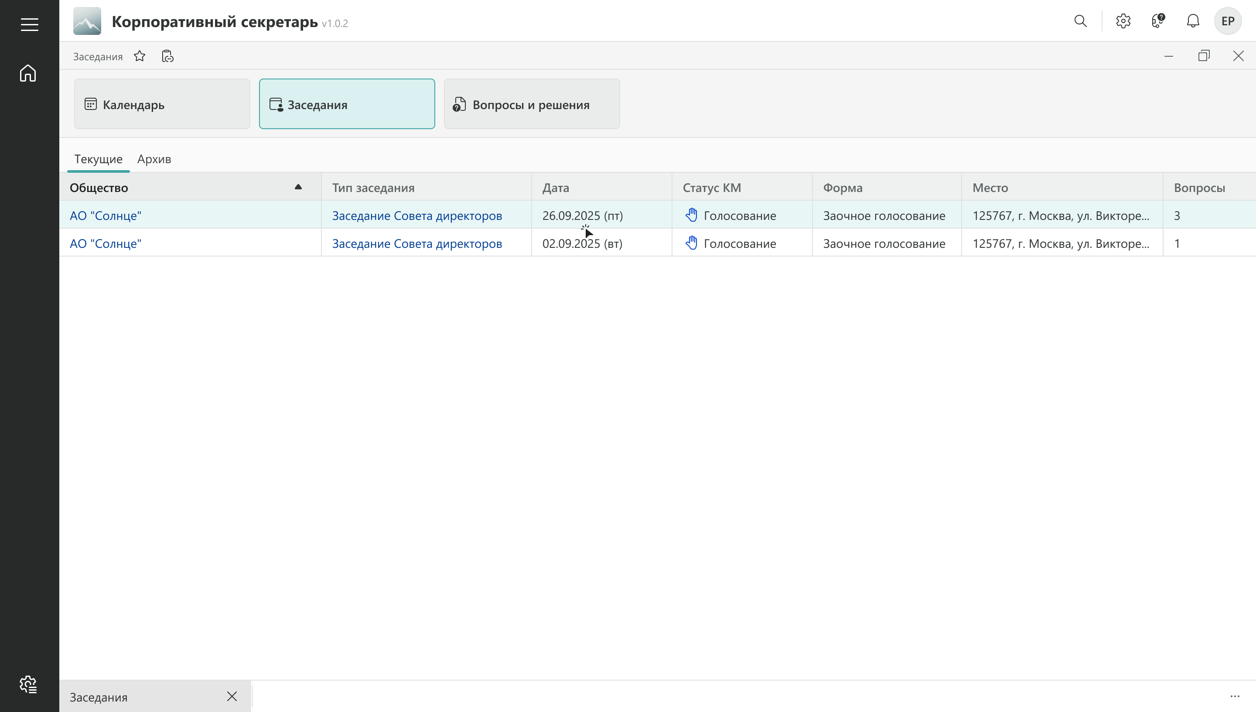Open the help support headset icon
Screen dimensions: 1256x712
(1158, 21)
